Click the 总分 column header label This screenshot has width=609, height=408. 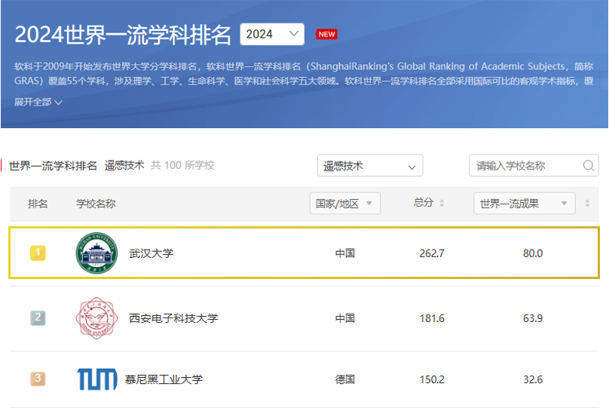[424, 202]
